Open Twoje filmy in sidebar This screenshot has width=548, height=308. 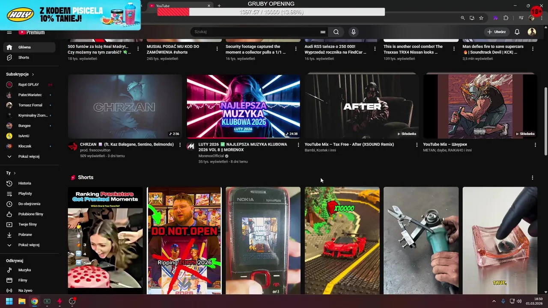click(29, 224)
